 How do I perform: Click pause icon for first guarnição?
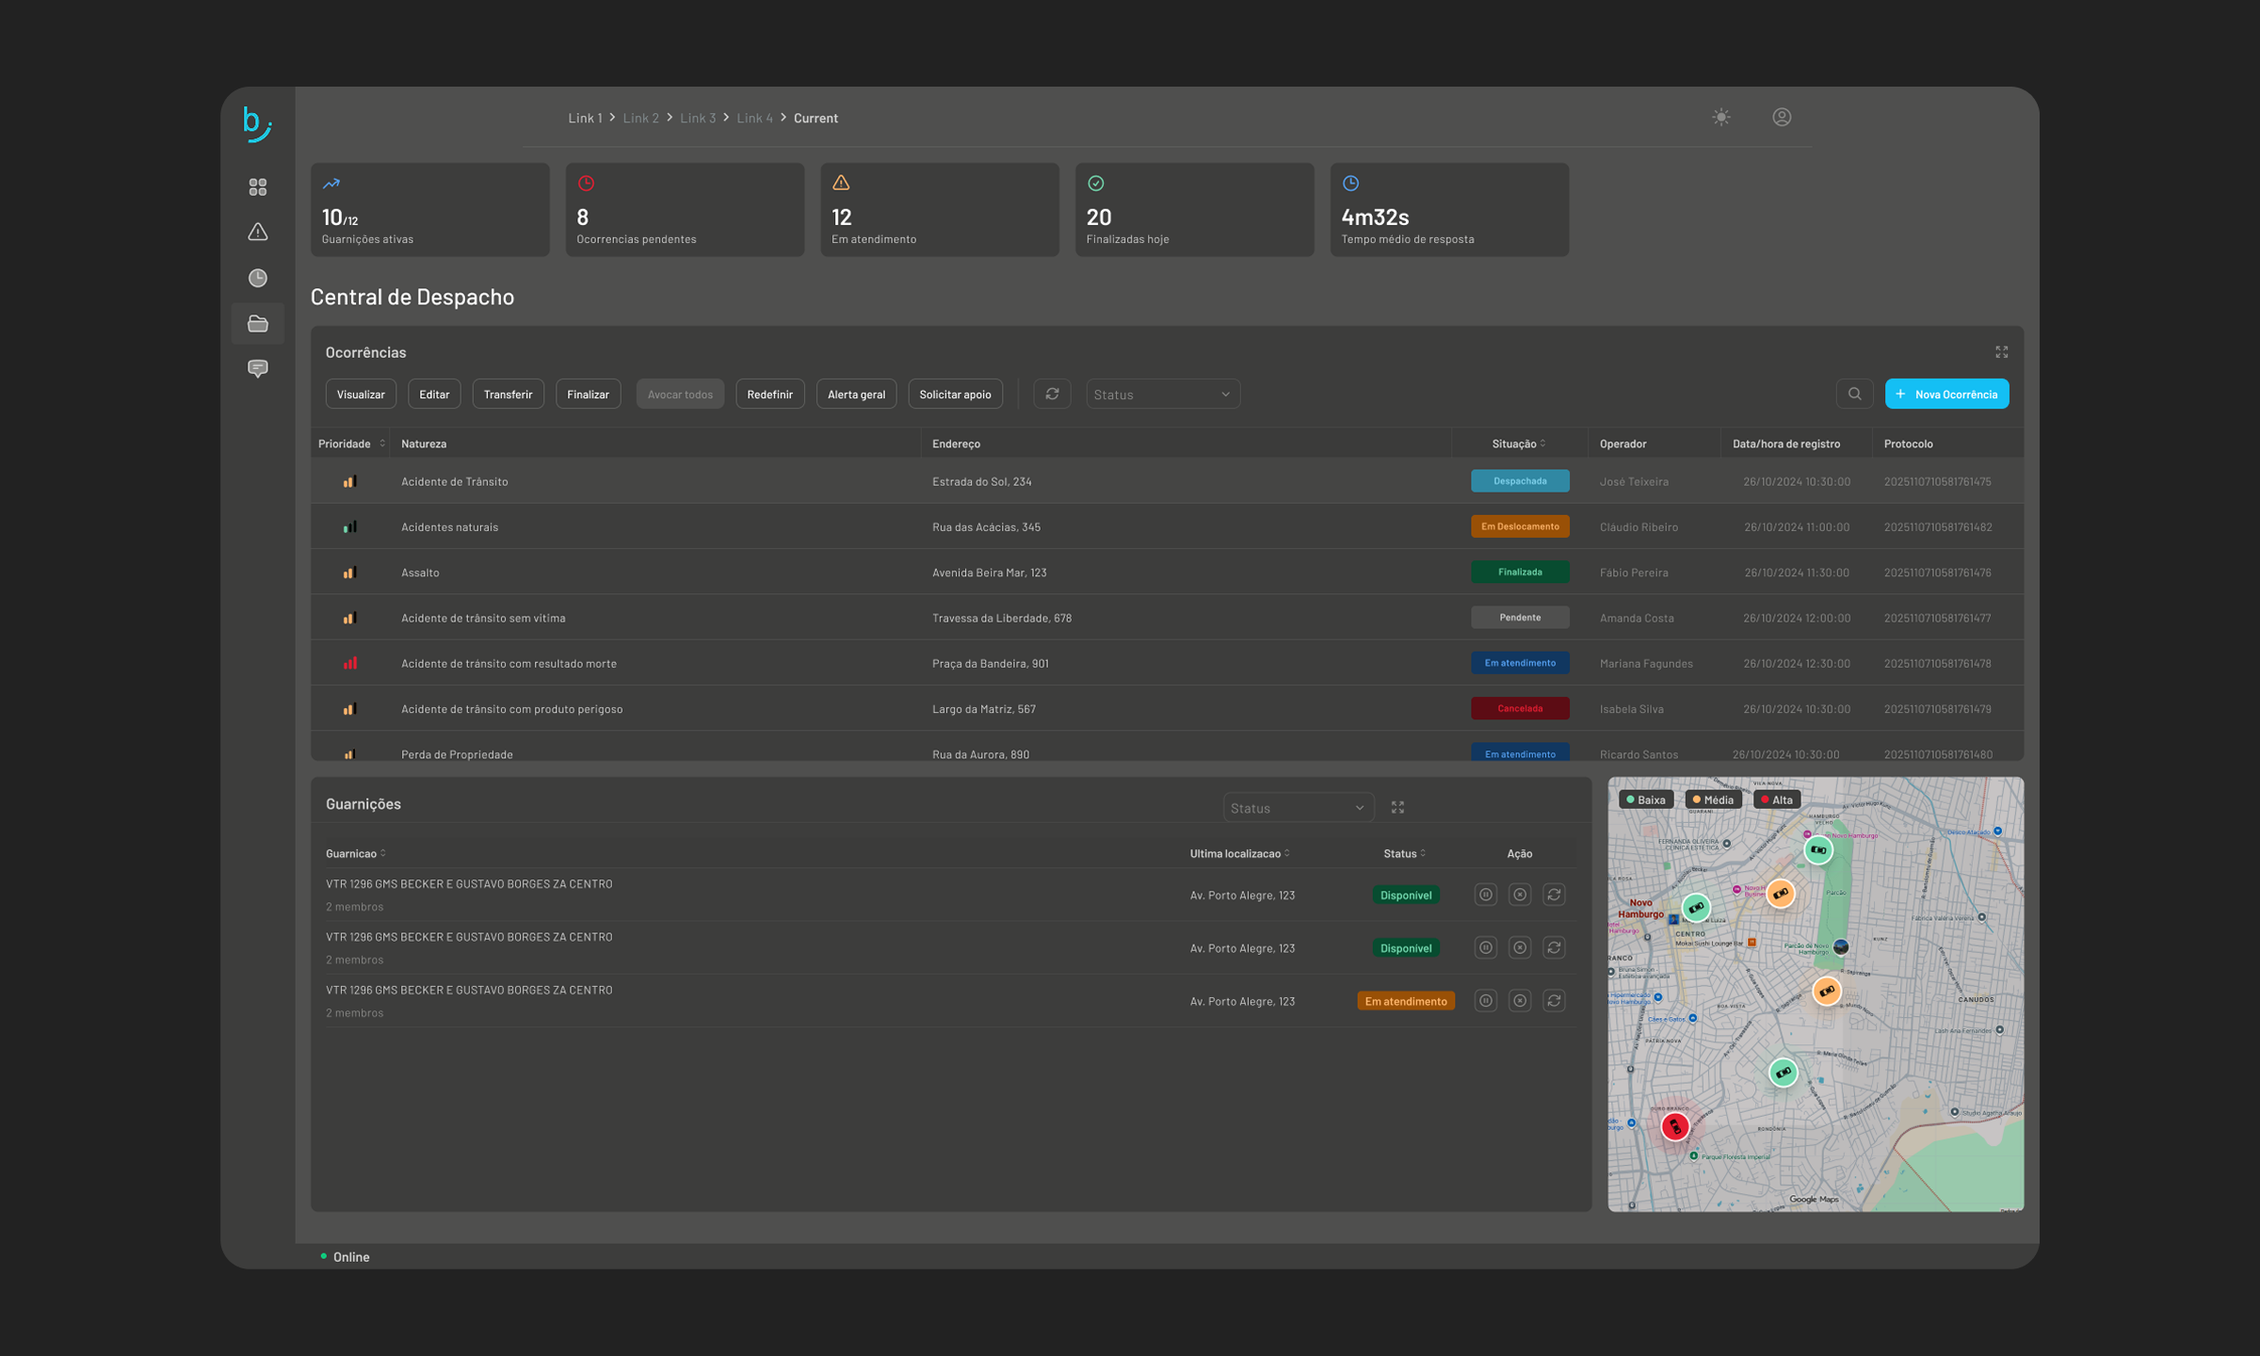click(1485, 895)
